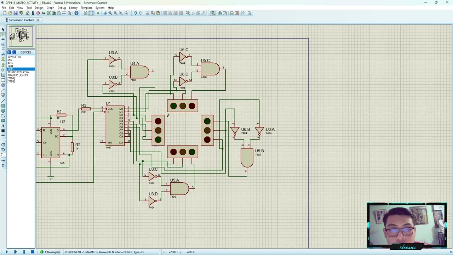Pause the running simulation
The width and height of the screenshot is (453, 255).
click(x=24, y=252)
